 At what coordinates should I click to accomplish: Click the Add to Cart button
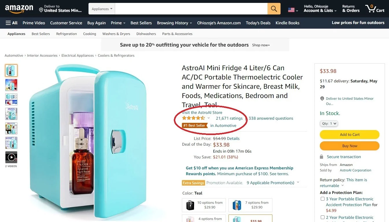pos(349,134)
